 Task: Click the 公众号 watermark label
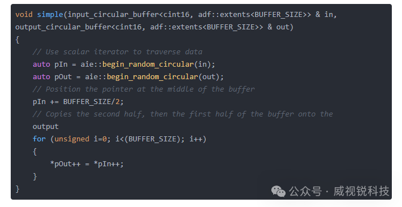pyautogui.click(x=305, y=191)
